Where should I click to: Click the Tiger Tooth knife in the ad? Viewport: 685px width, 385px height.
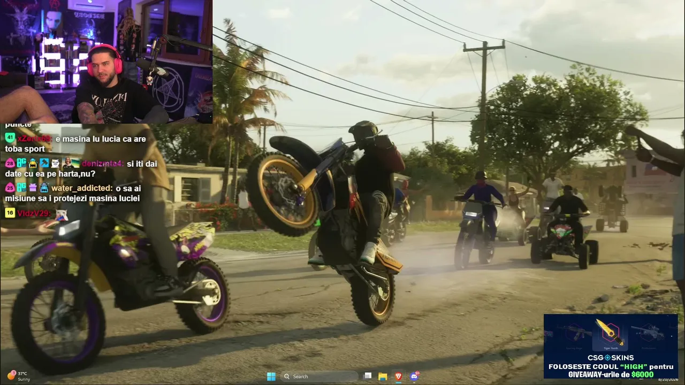click(611, 333)
